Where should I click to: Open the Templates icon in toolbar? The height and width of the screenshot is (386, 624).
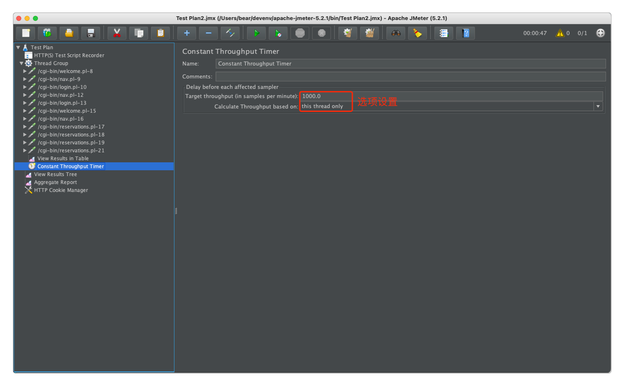point(48,33)
